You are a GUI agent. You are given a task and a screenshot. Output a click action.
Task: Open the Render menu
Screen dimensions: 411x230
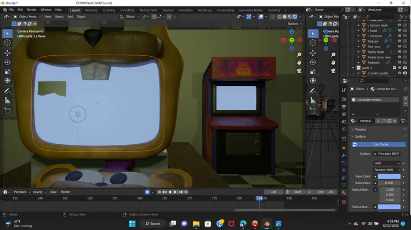coord(32,10)
